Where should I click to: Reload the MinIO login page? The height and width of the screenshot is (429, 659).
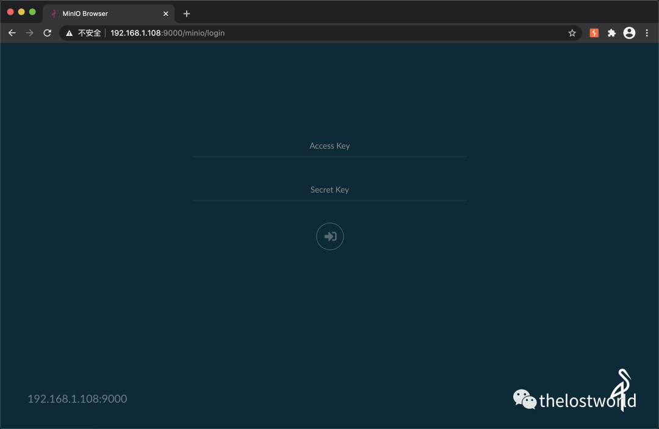point(47,33)
